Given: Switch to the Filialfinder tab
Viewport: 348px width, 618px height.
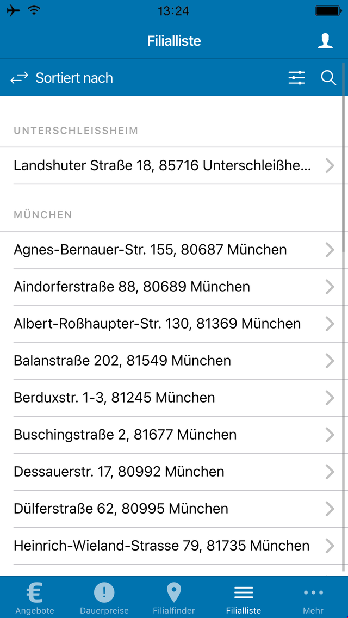Looking at the screenshot, I should click(x=173, y=597).
